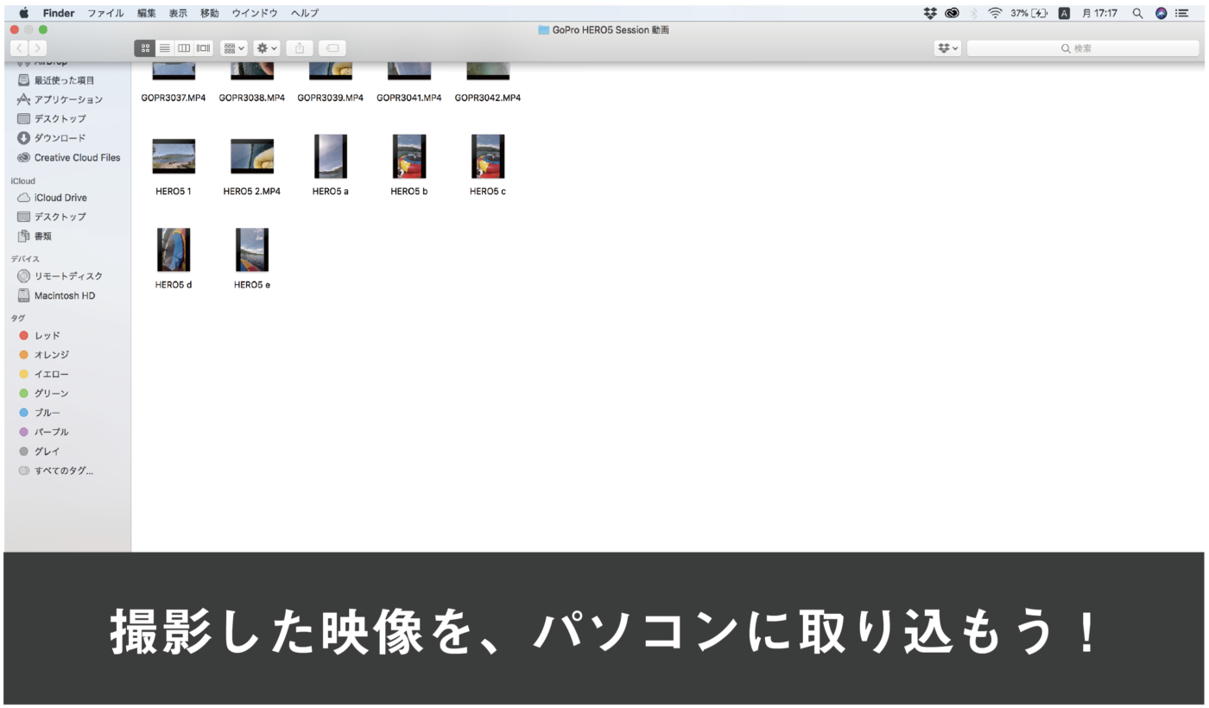The height and width of the screenshot is (708, 1209).
Task: Select アプリケーション in sidebar
Action: (67, 99)
